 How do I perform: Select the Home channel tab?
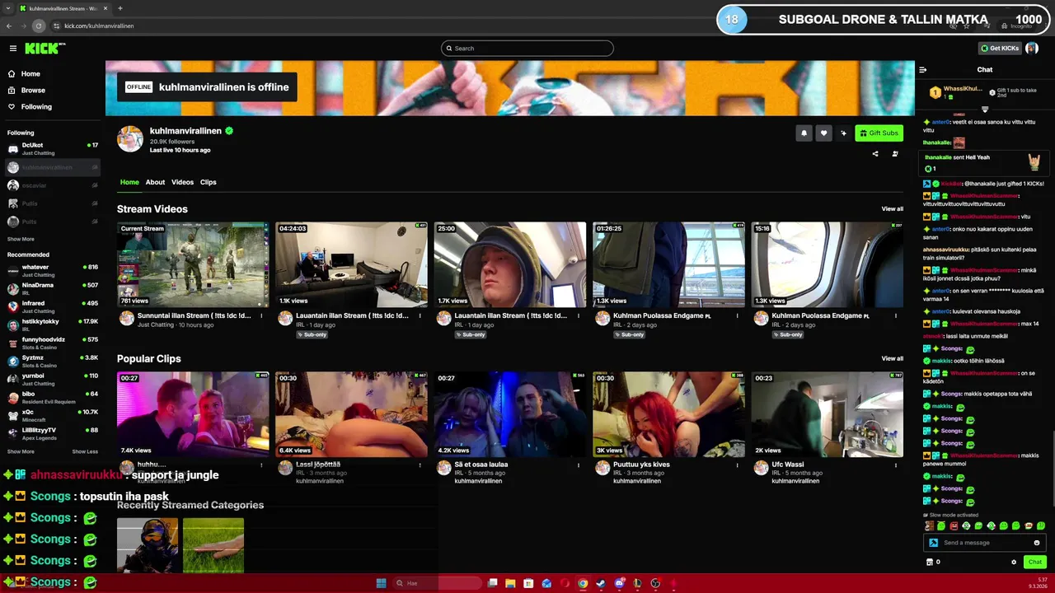(x=129, y=182)
